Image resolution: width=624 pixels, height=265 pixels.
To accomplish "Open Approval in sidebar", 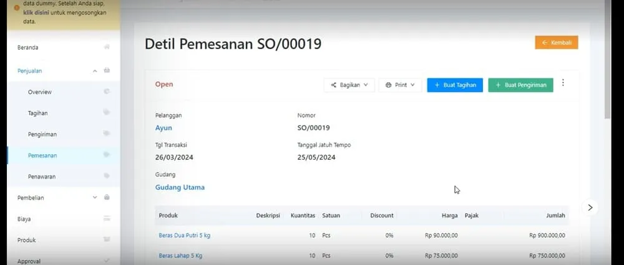I will coord(29,261).
